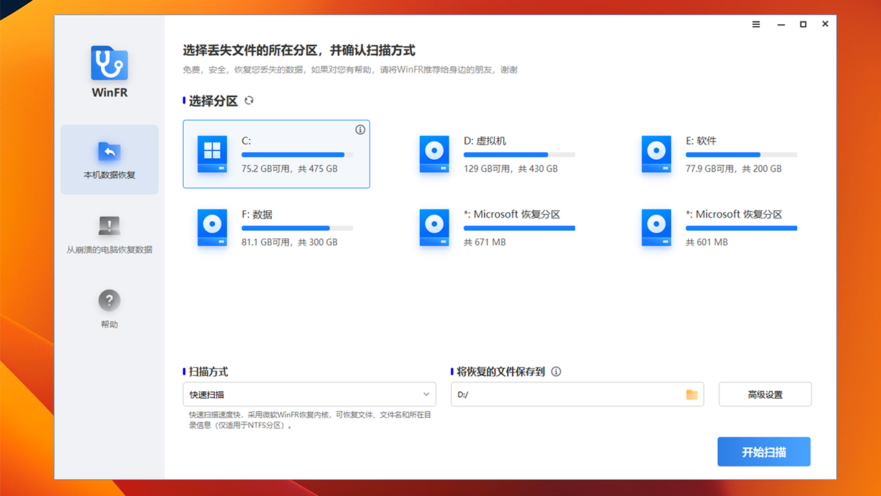
Task: Show info for the C: partition
Action: 360,130
